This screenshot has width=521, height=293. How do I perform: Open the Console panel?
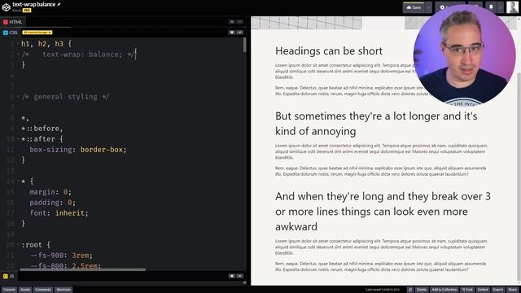(9, 290)
